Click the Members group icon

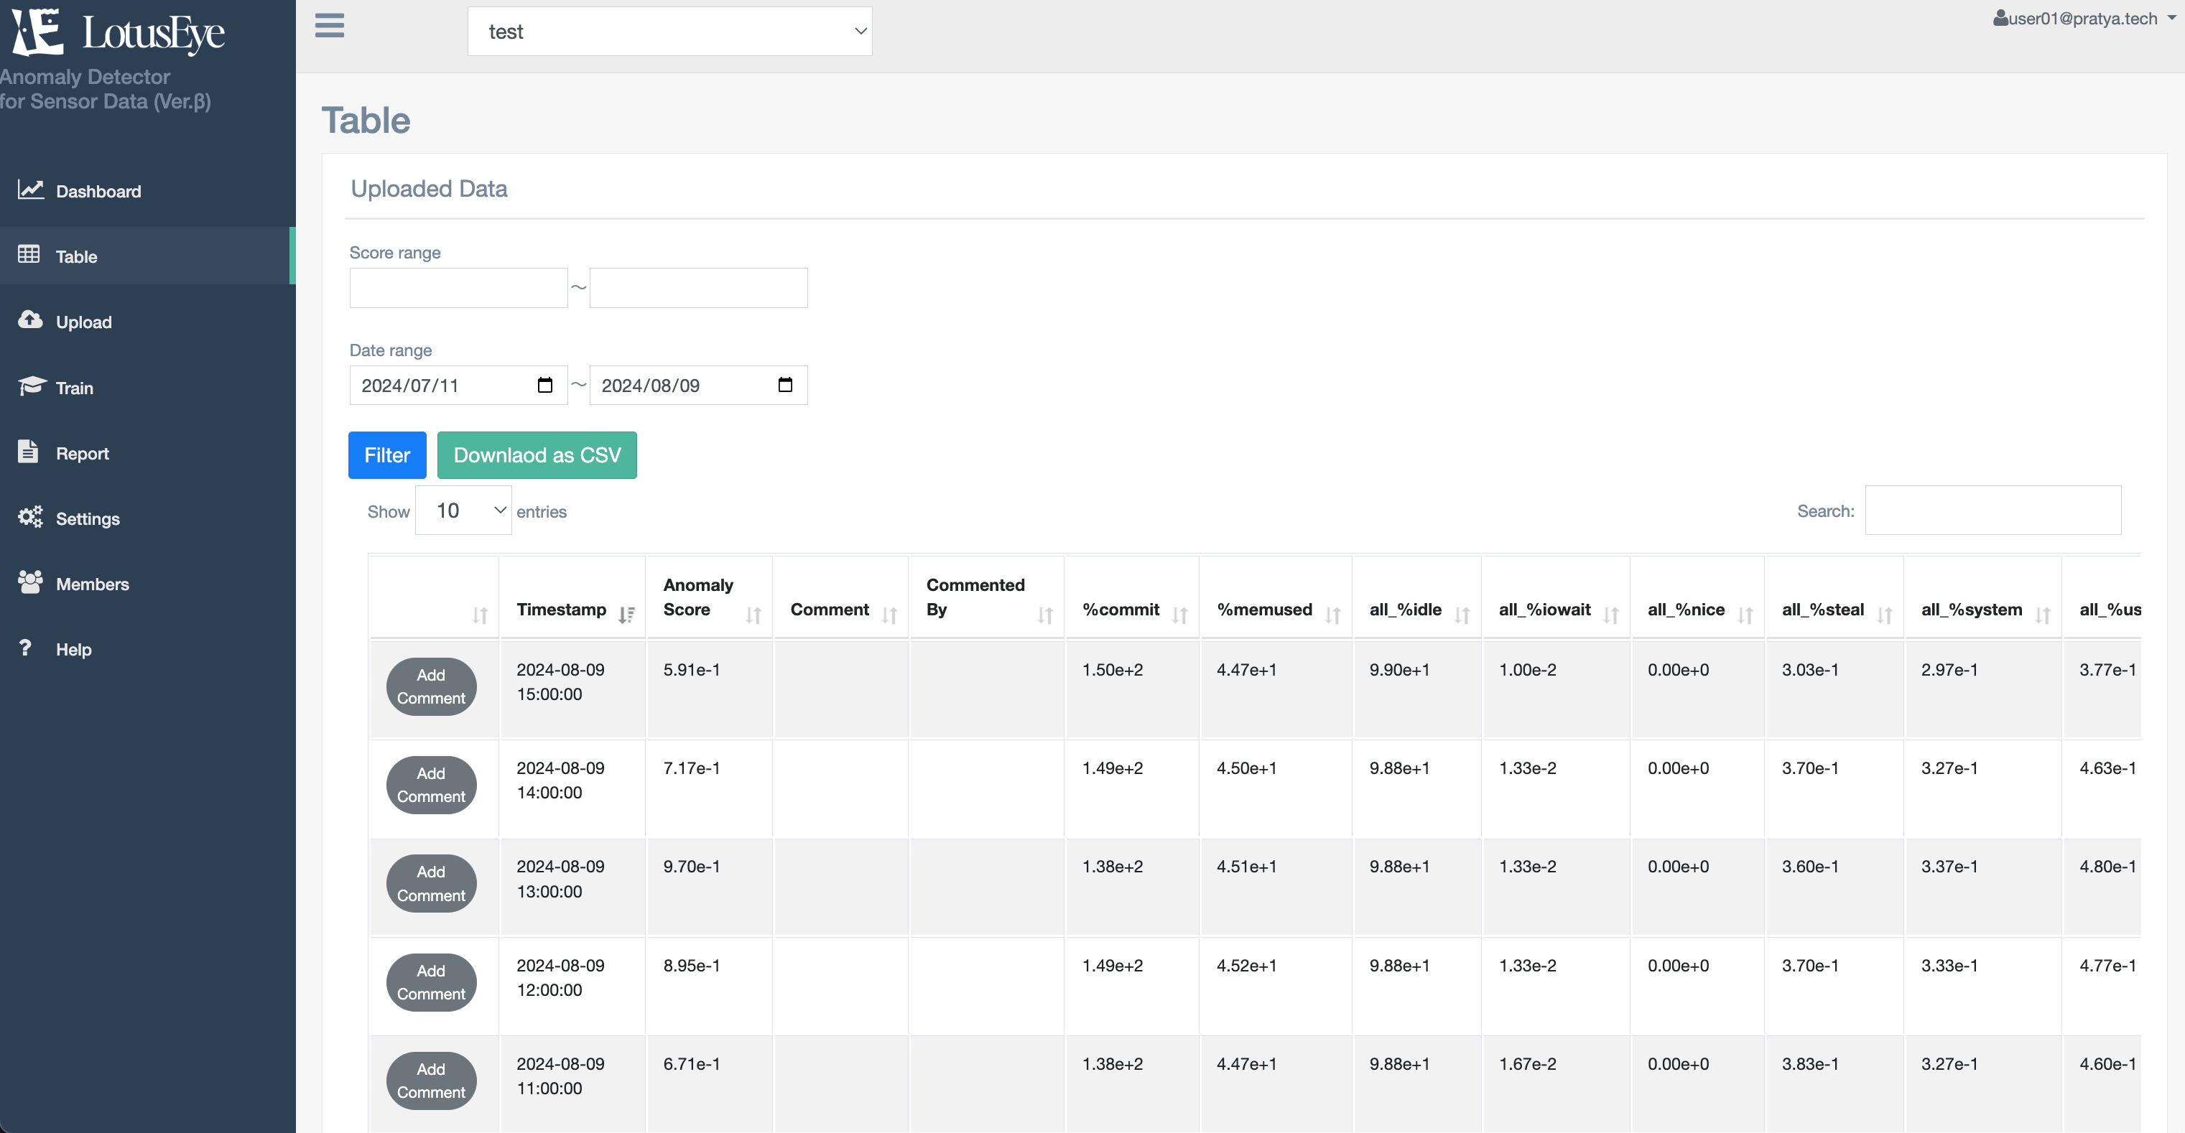(x=31, y=582)
